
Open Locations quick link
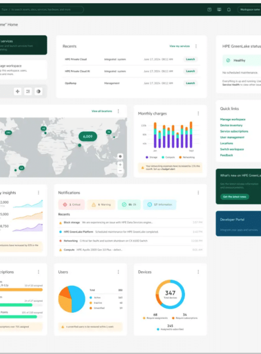(227, 143)
